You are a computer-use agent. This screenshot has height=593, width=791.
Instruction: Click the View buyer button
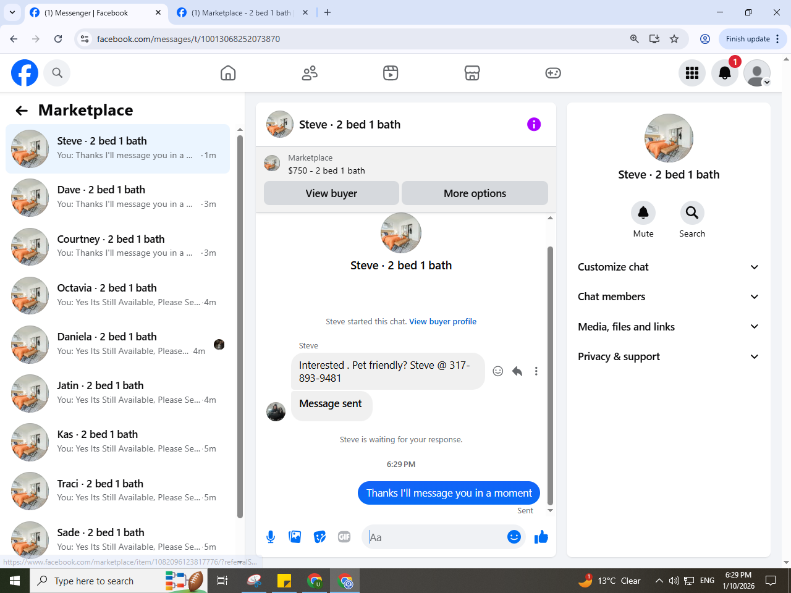[x=331, y=193]
